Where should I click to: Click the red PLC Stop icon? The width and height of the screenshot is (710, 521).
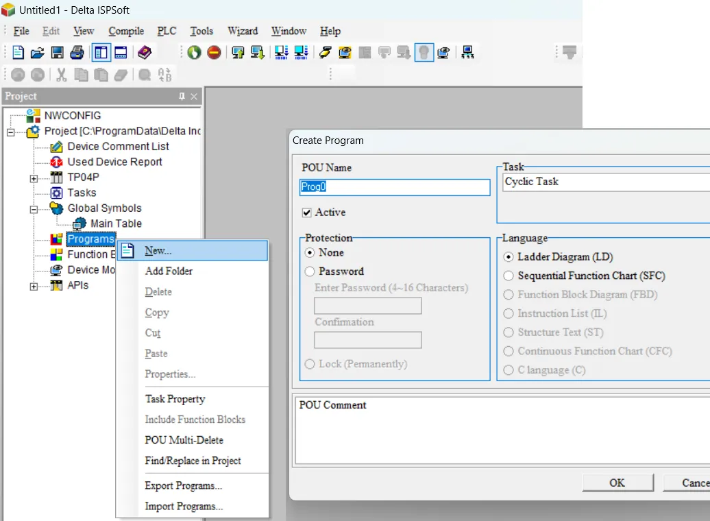[215, 53]
